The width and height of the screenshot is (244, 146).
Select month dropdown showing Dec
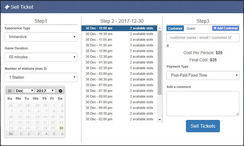24,91
